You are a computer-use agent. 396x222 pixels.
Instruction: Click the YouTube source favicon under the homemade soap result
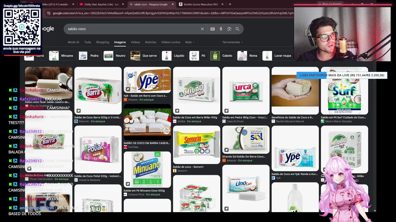pyautogui.click(x=125, y=147)
